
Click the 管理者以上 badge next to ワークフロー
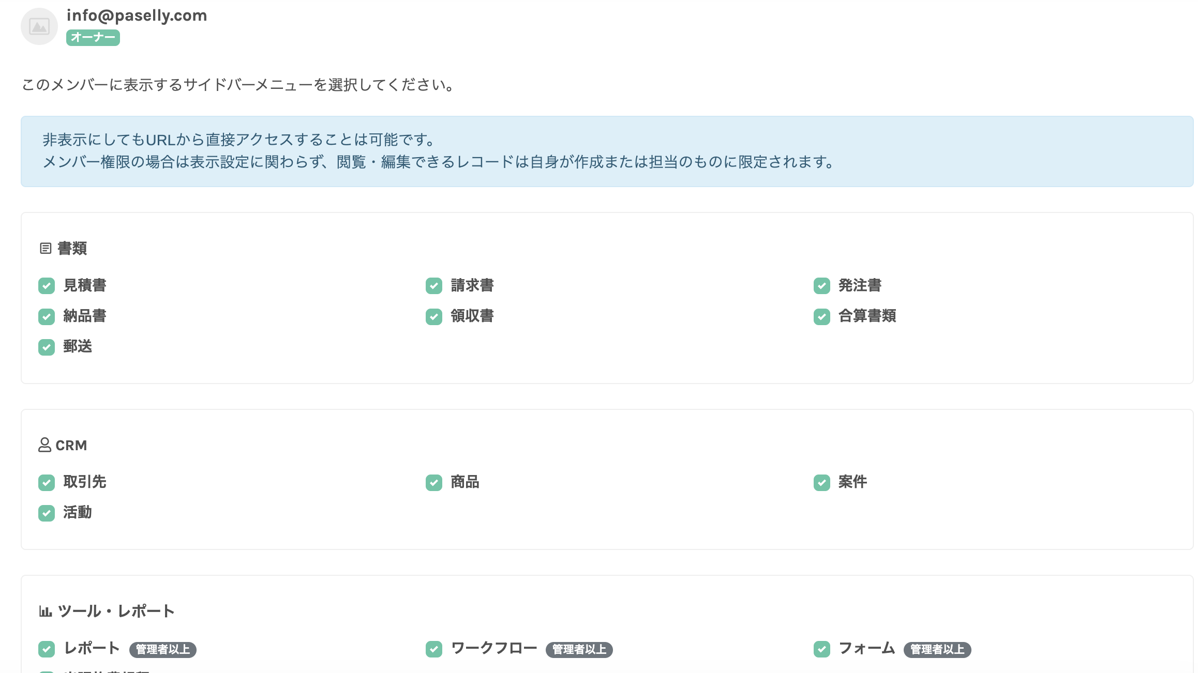pos(579,650)
